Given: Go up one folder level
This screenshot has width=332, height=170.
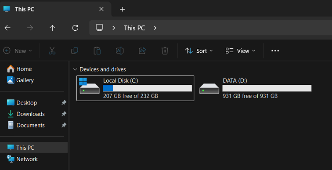Looking at the screenshot, I should pyautogui.click(x=52, y=28).
